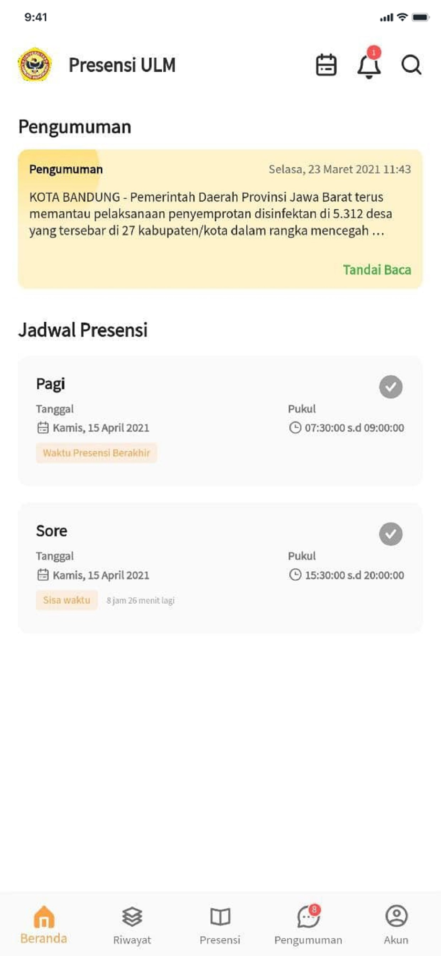
Task: Tap Sisa waktu badge
Action: (x=66, y=600)
